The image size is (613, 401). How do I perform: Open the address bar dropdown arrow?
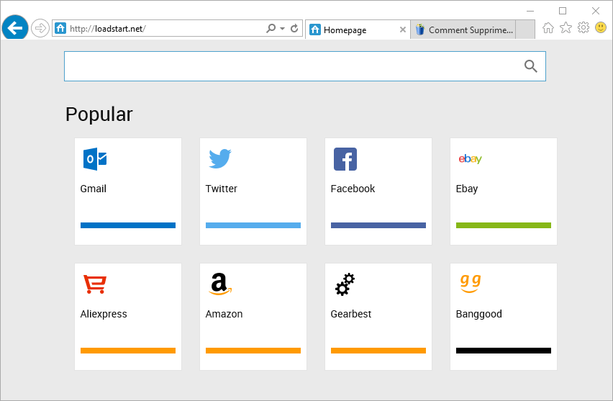coord(282,29)
